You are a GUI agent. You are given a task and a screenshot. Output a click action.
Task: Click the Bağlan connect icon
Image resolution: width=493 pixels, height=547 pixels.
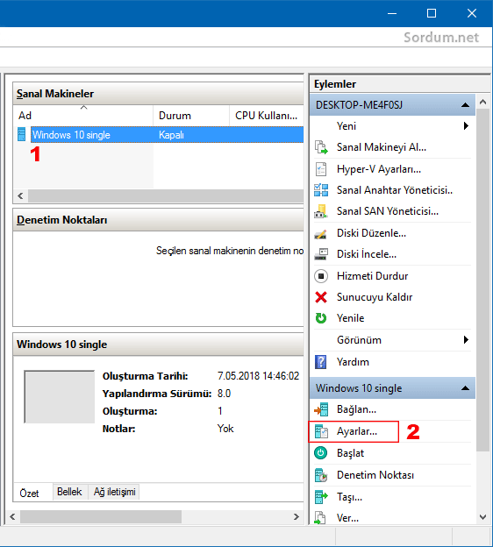point(321,409)
